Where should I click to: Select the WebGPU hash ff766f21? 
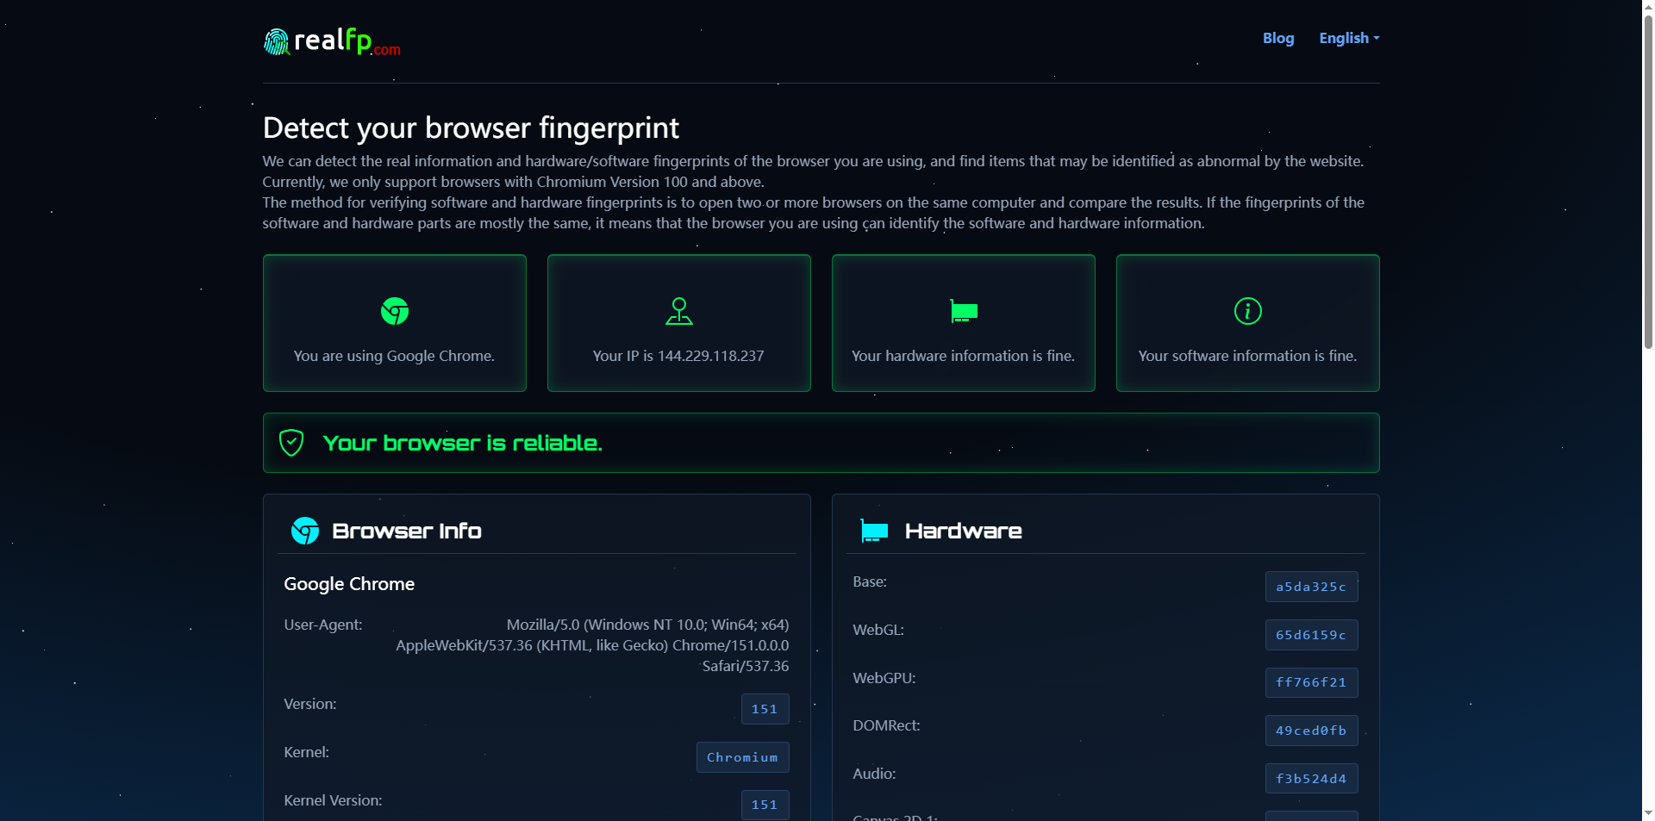coord(1311,682)
